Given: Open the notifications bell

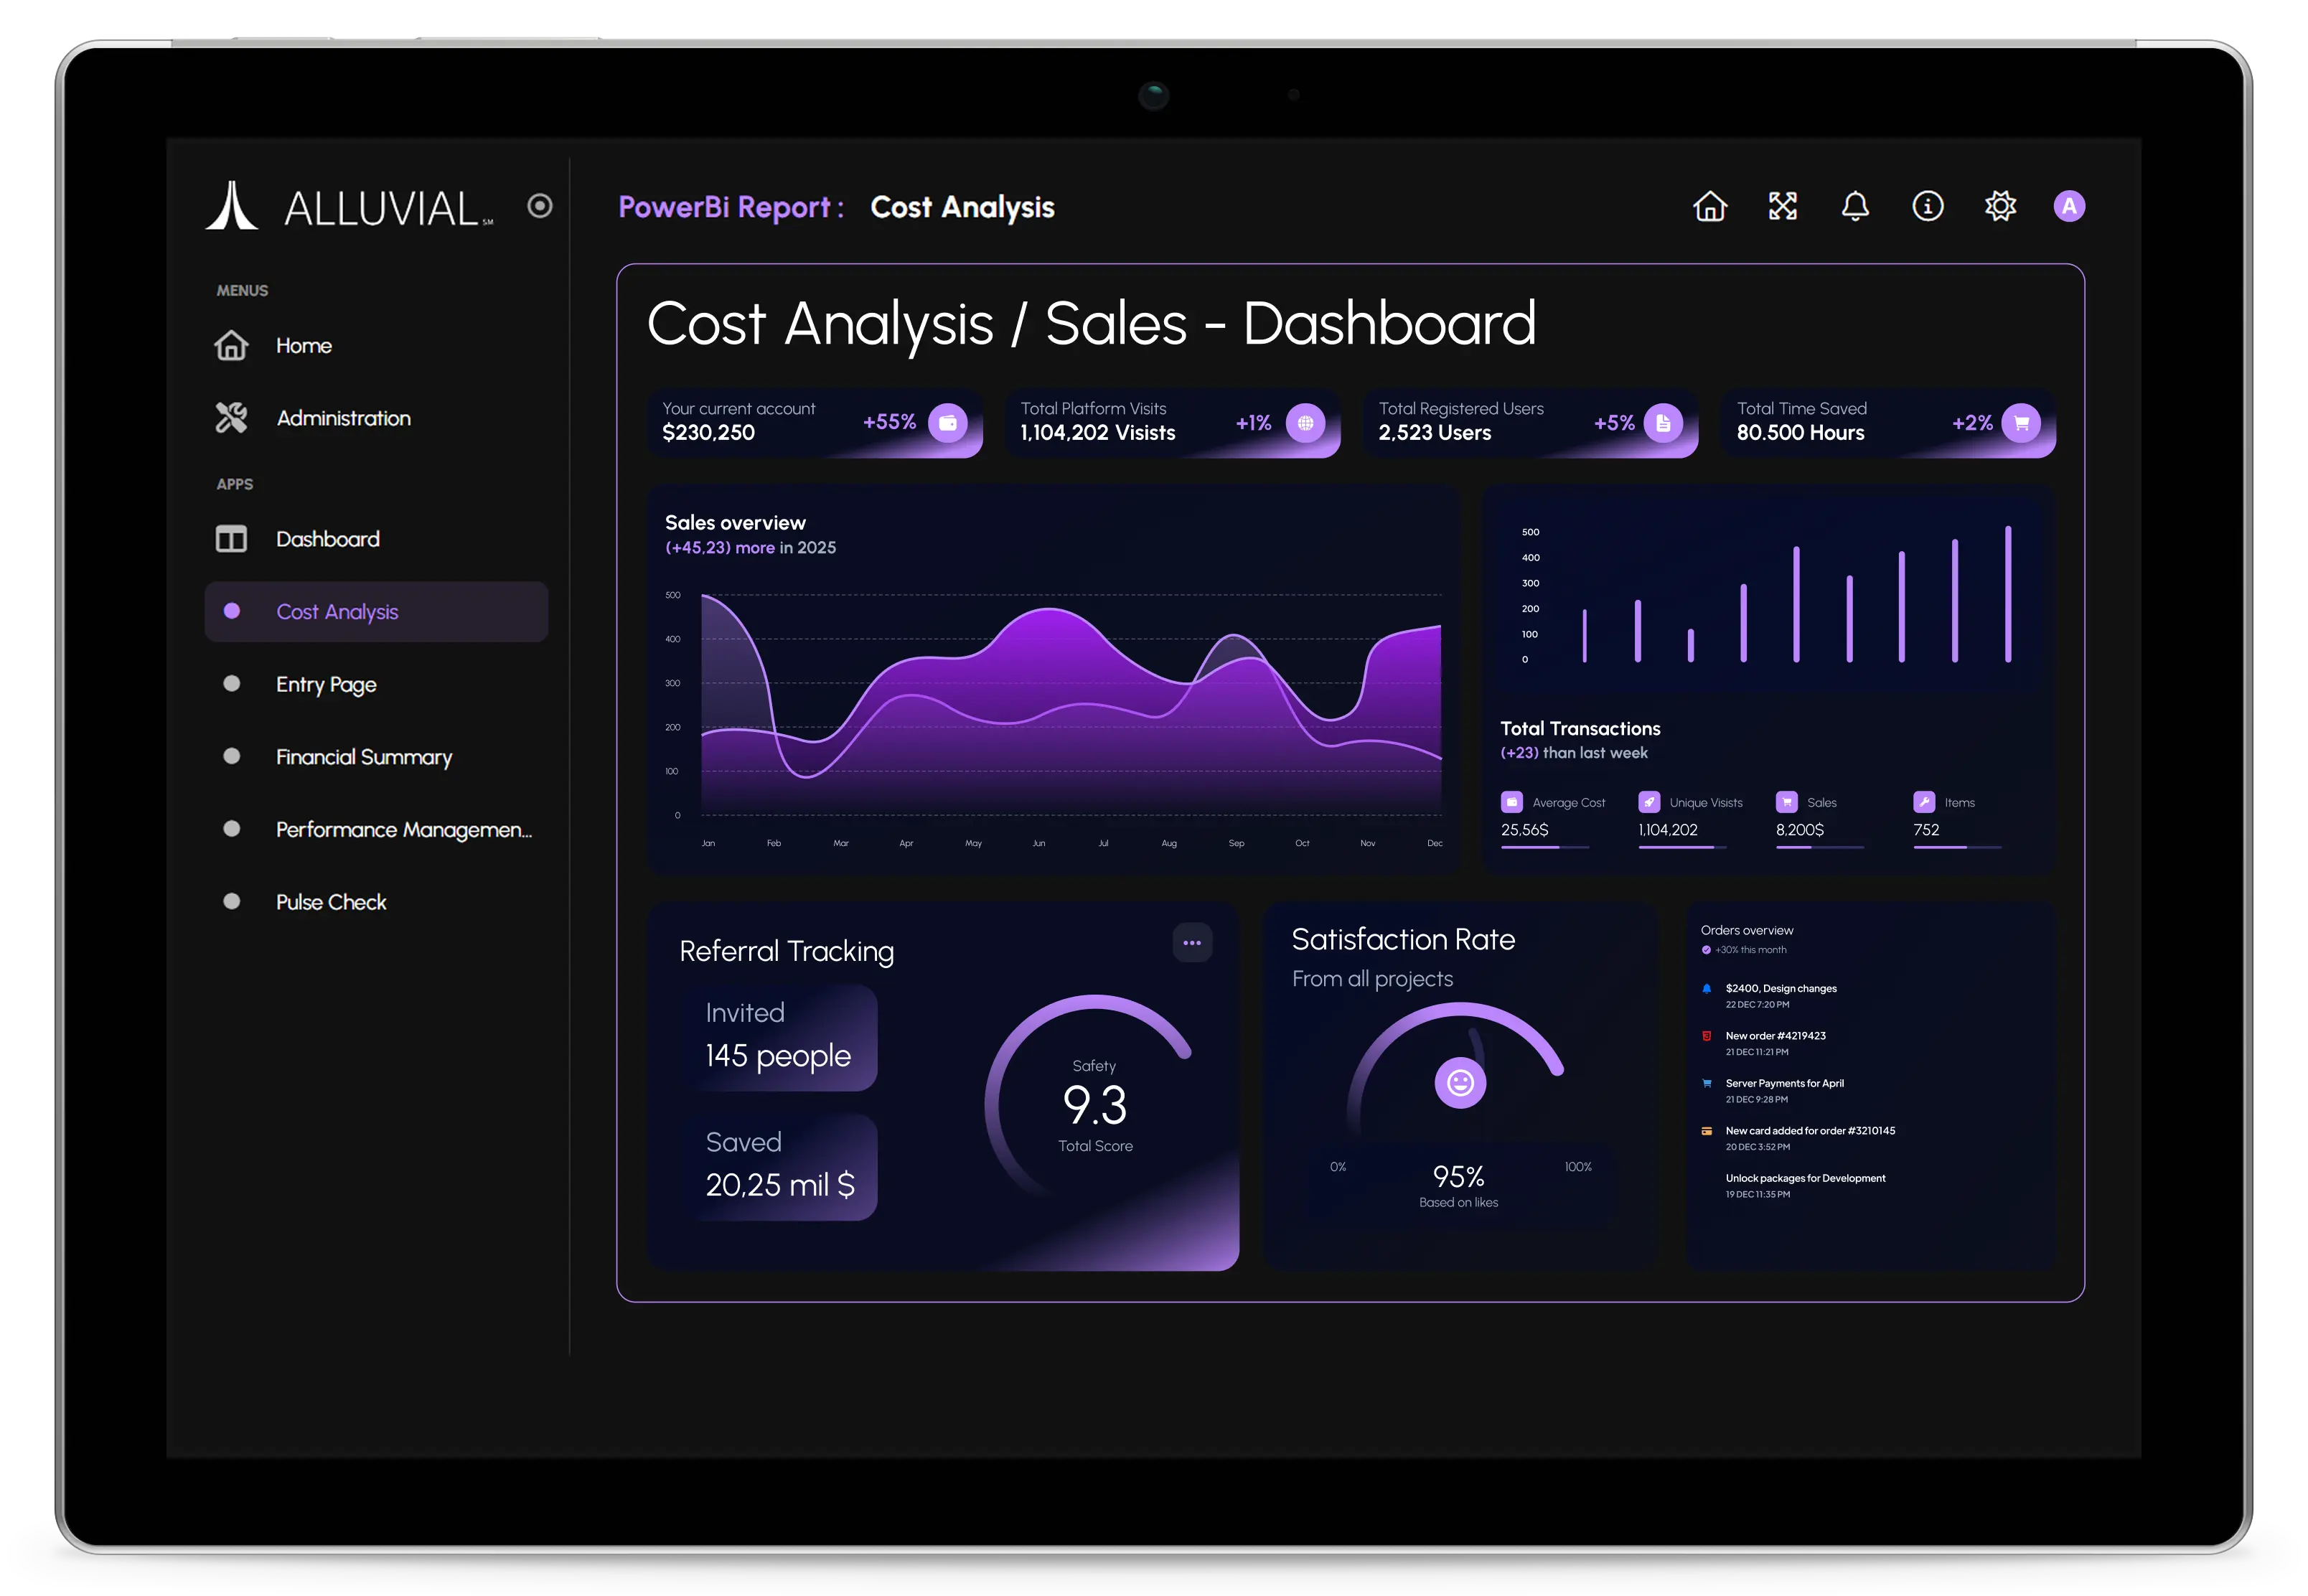Looking at the screenshot, I should 1855,206.
